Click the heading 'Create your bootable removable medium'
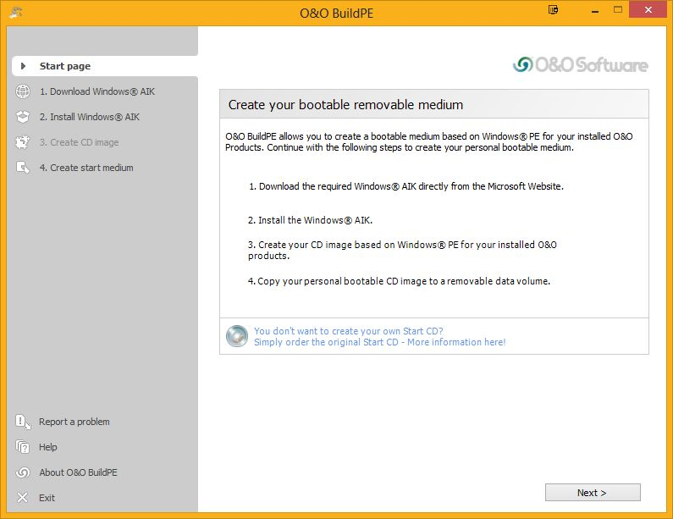This screenshot has width=673, height=519. pyautogui.click(x=345, y=104)
